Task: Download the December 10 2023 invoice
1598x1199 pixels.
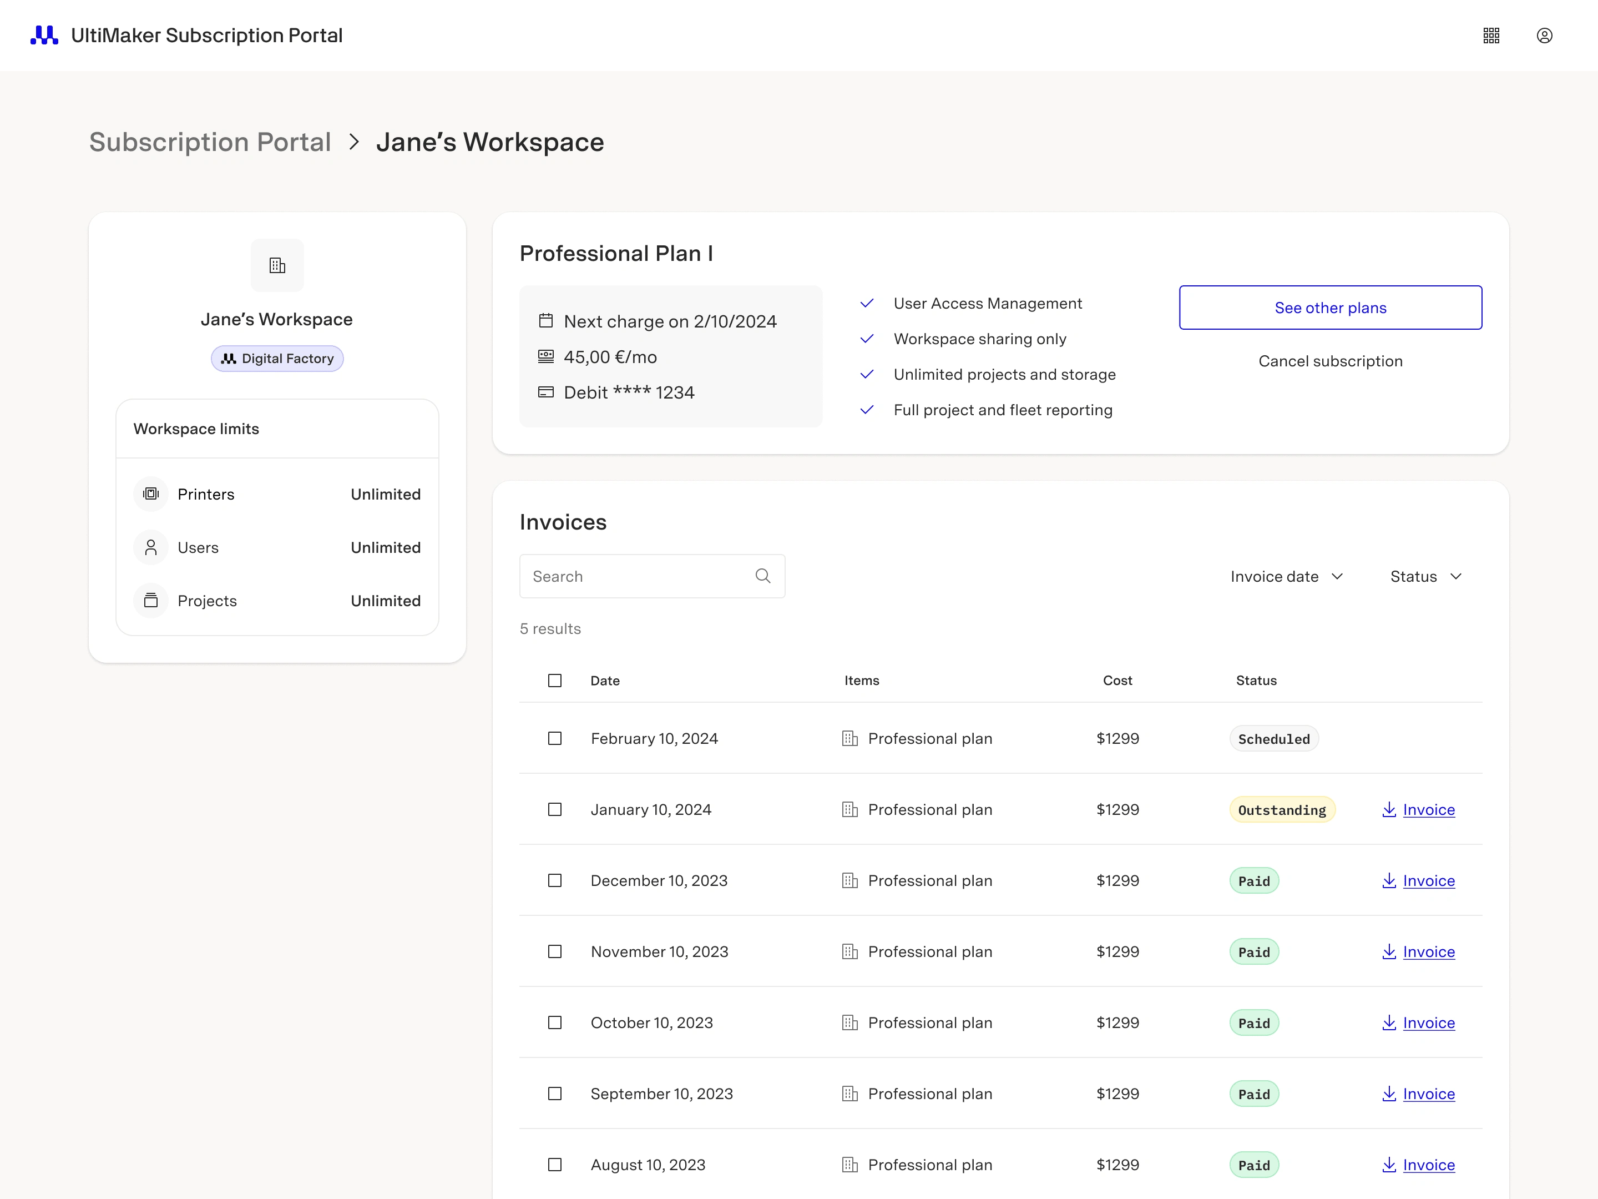Action: click(1418, 880)
